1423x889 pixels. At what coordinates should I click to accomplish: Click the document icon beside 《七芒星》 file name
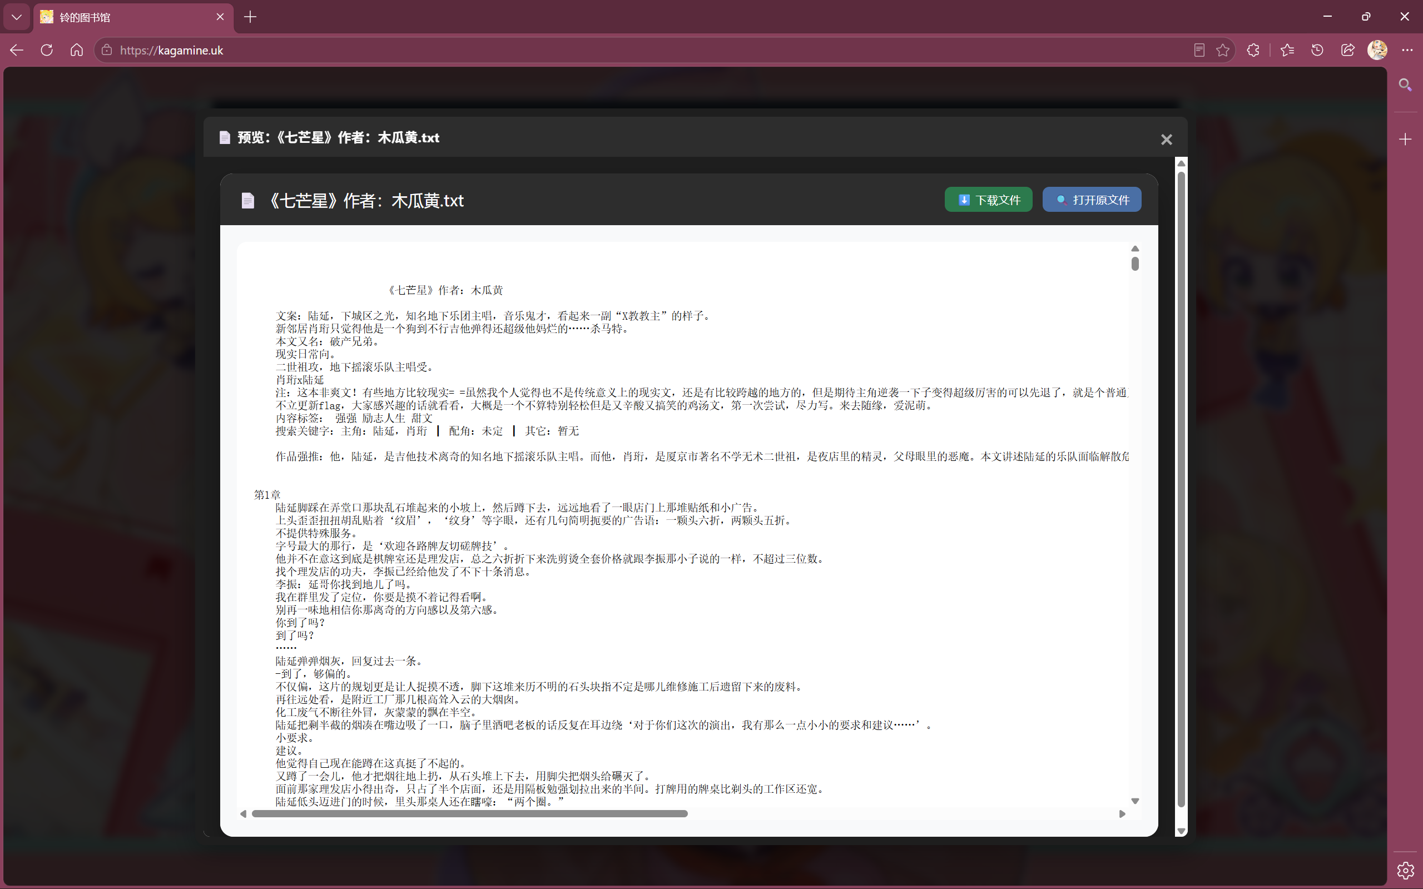tap(247, 201)
